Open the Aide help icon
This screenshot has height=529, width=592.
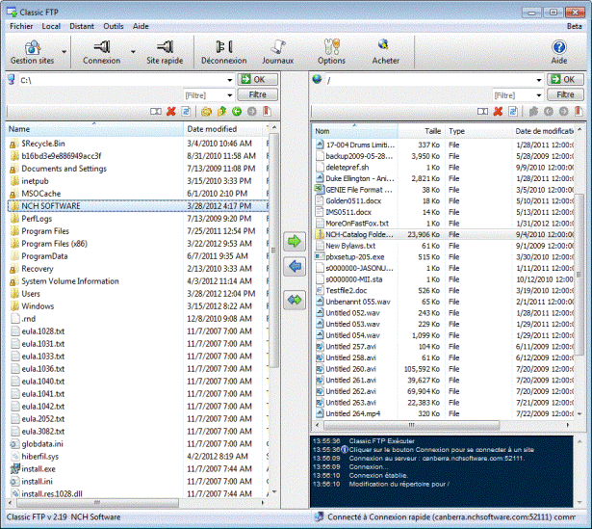click(558, 52)
